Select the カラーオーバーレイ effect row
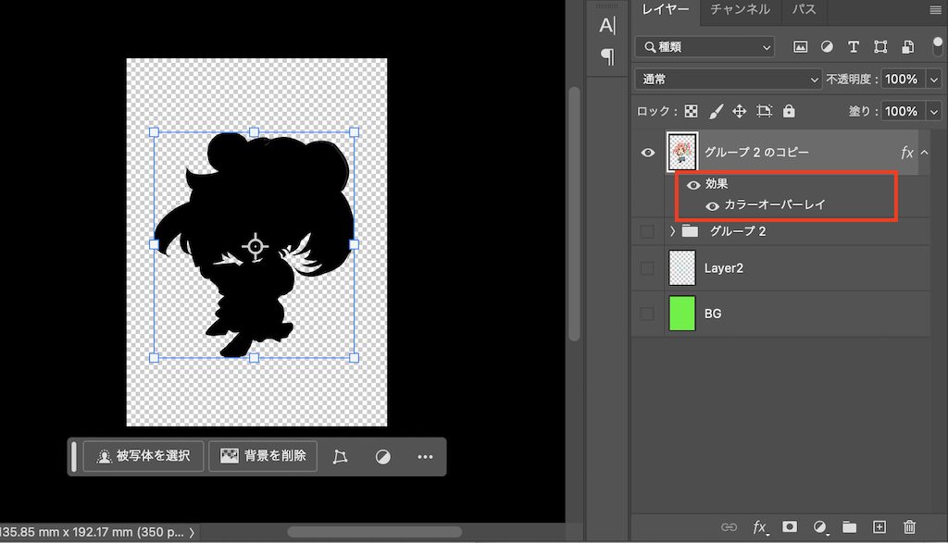Screen dimensions: 948x543 click(775, 205)
